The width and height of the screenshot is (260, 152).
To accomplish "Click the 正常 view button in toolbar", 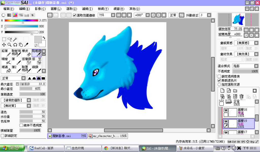I will pos(173,15).
